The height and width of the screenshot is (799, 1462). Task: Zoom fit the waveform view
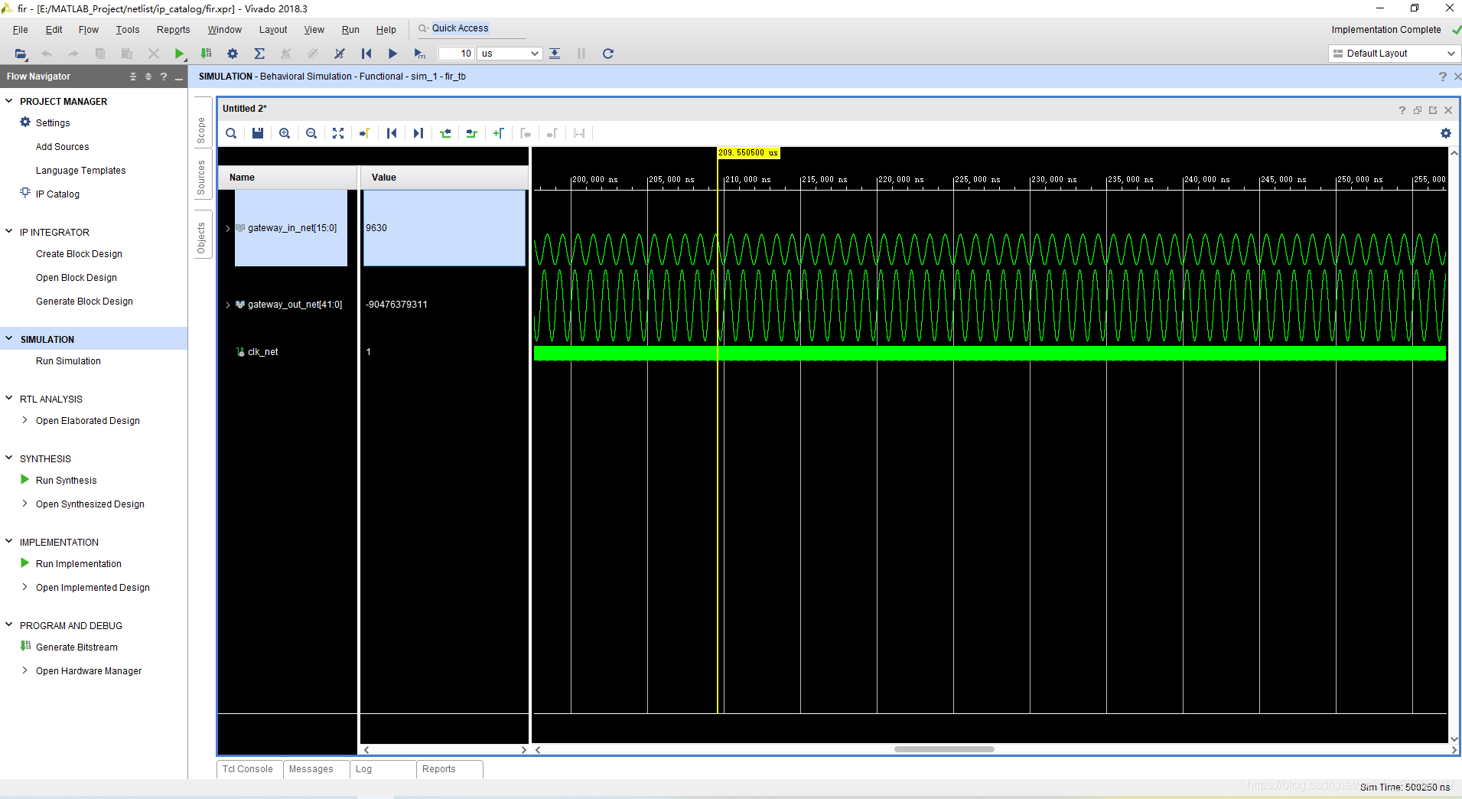pyautogui.click(x=337, y=133)
